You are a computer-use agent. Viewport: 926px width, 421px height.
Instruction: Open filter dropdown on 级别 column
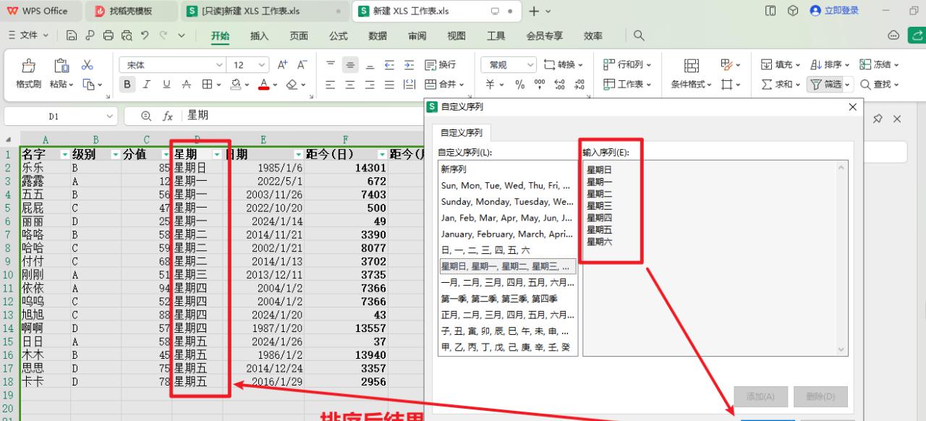(x=116, y=154)
